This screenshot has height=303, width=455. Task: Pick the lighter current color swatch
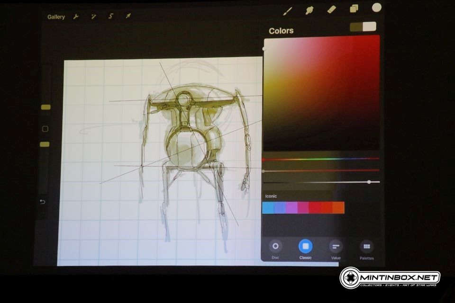tap(369, 27)
